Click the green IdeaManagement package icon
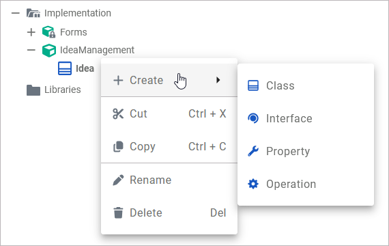Screen dimensions: 389x246 [49, 50]
